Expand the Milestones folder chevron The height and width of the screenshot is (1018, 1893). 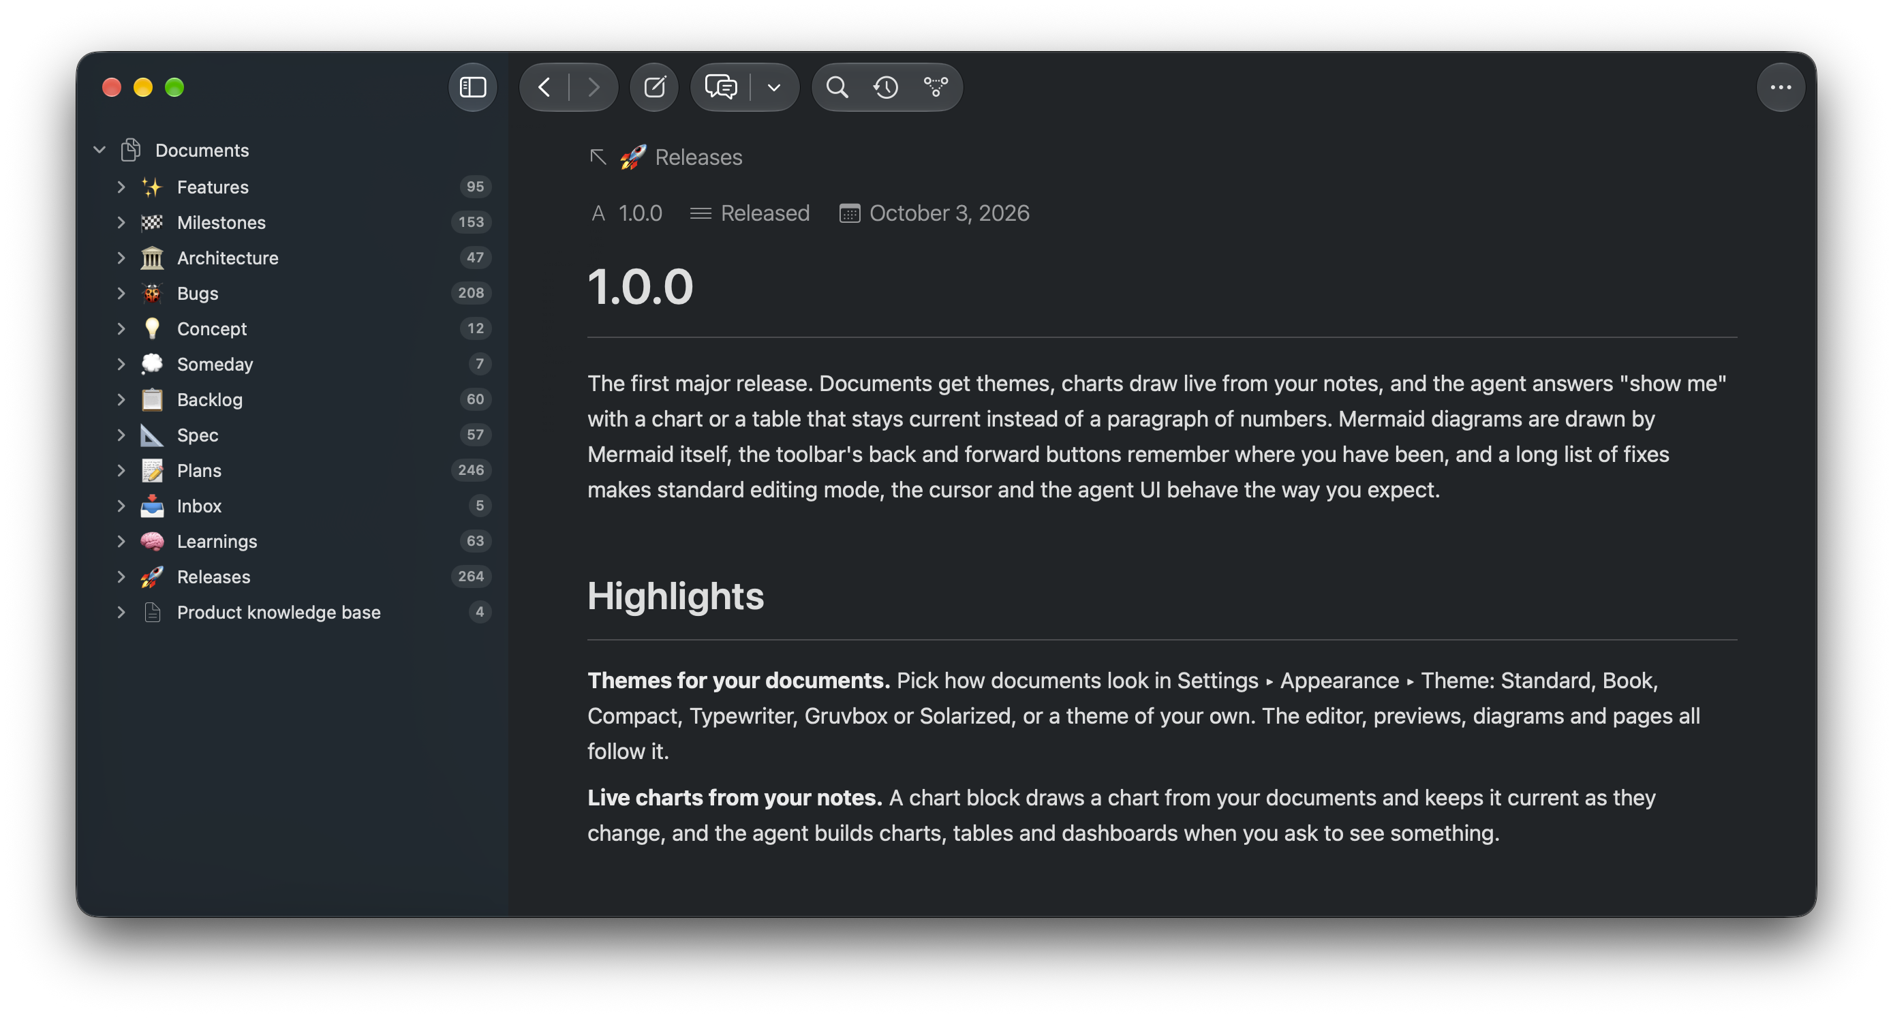(121, 222)
